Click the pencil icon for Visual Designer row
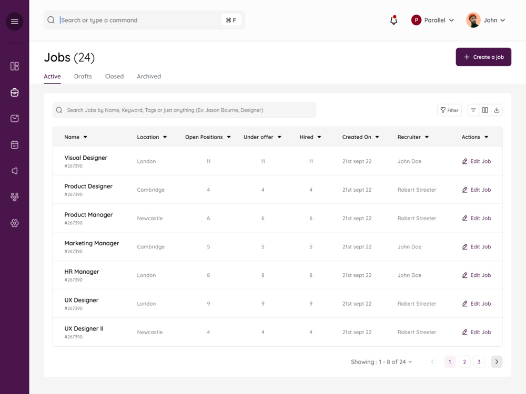 (x=464, y=161)
